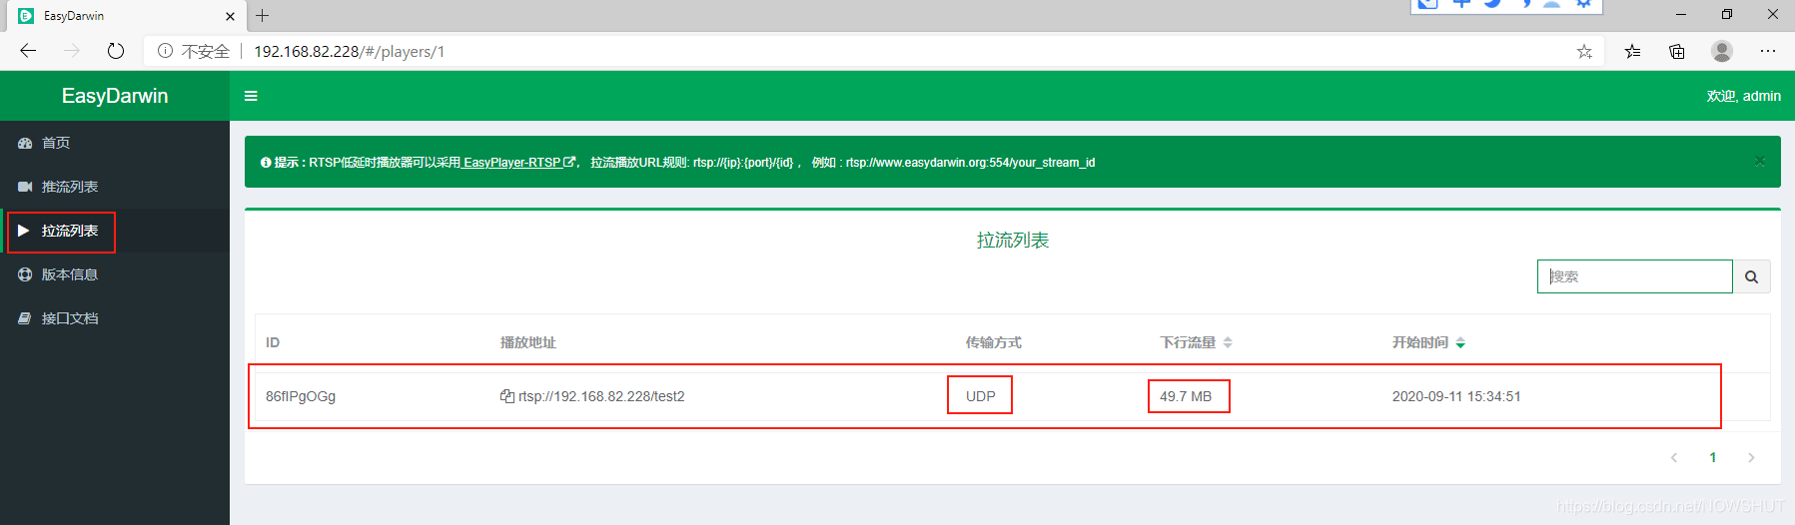
Task: Open 版本信息 in sidebar
Action: [x=69, y=274]
